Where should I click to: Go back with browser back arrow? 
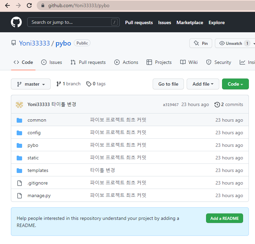tap(7, 5)
